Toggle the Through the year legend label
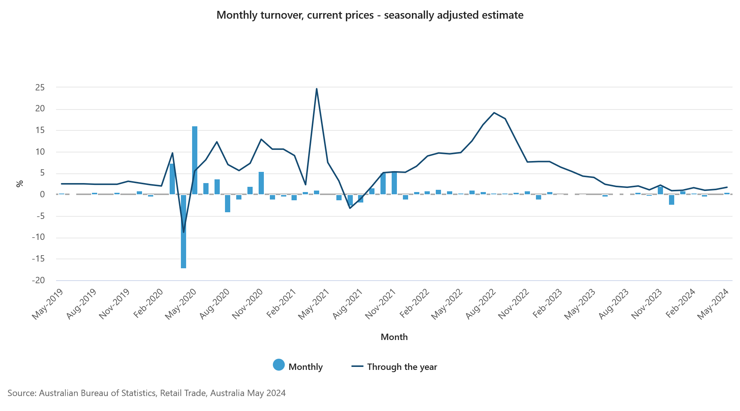 pos(402,367)
